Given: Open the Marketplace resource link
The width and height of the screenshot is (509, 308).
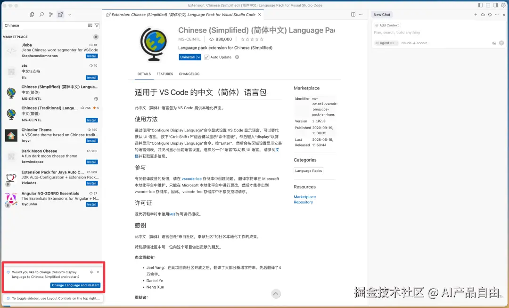Looking at the screenshot, I should tap(305, 197).
